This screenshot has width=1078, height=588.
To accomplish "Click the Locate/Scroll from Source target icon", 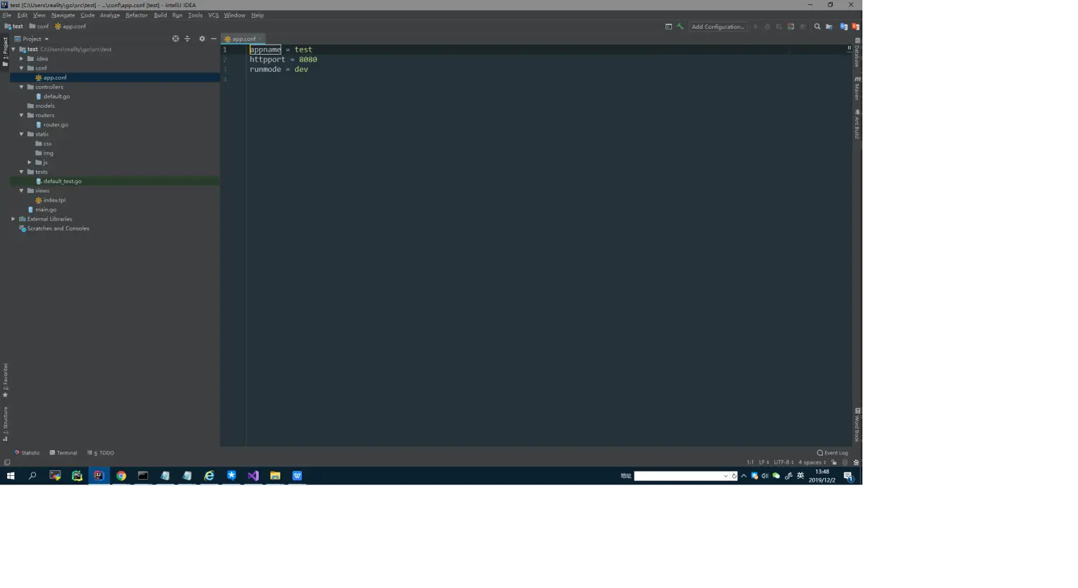I will click(x=175, y=39).
